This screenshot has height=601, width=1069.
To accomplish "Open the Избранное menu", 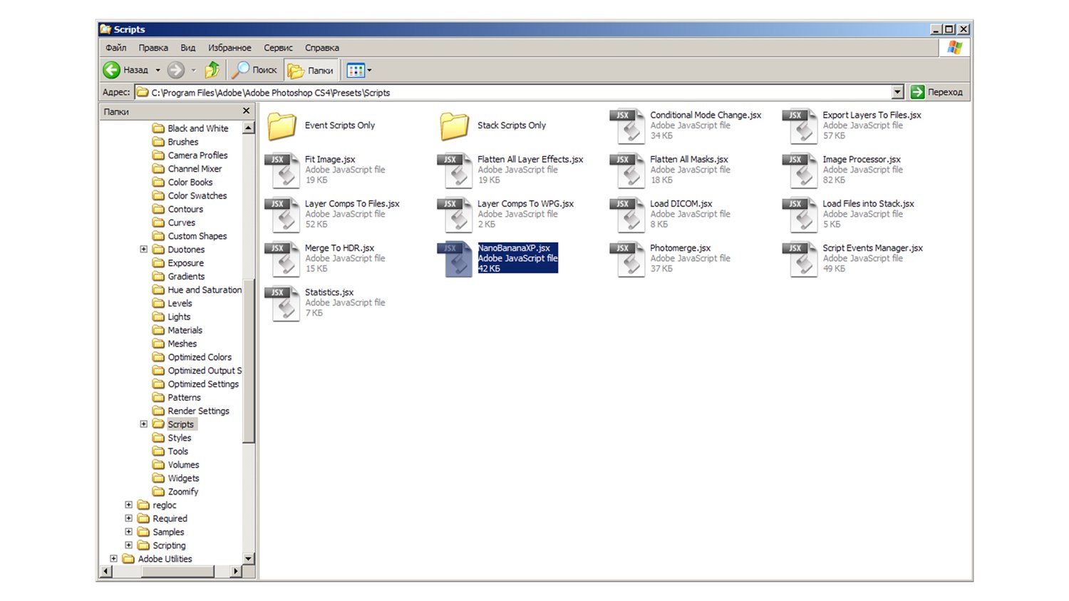I will [229, 48].
